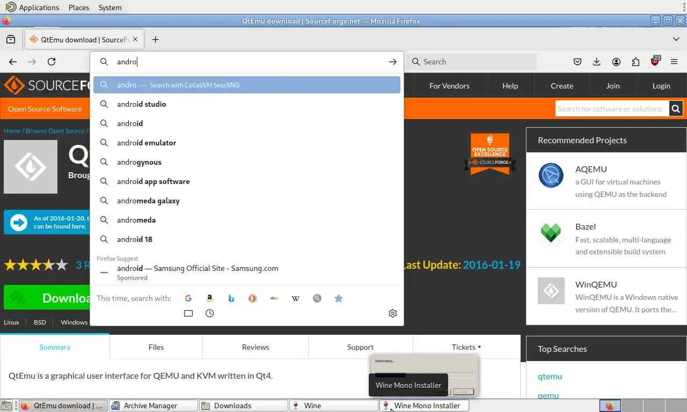Switch to the Support tab
687x412 pixels.
[x=360, y=347]
